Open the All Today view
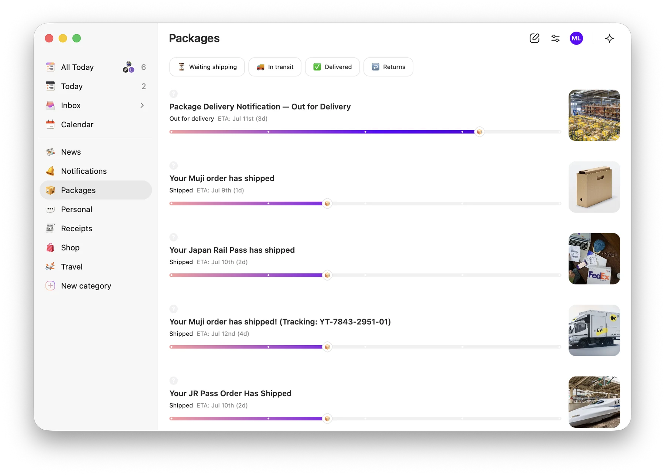This screenshot has width=665, height=475. [96, 67]
